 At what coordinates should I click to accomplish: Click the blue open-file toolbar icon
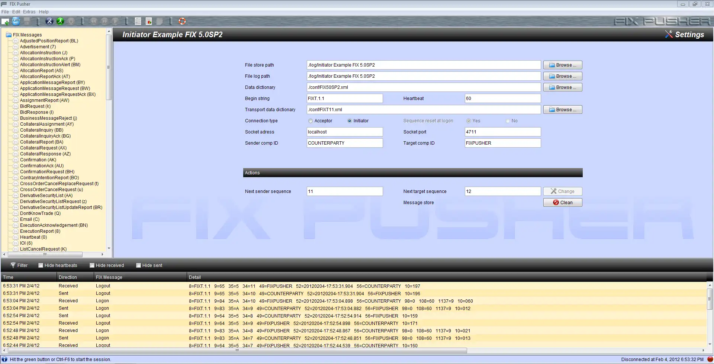(x=16, y=21)
